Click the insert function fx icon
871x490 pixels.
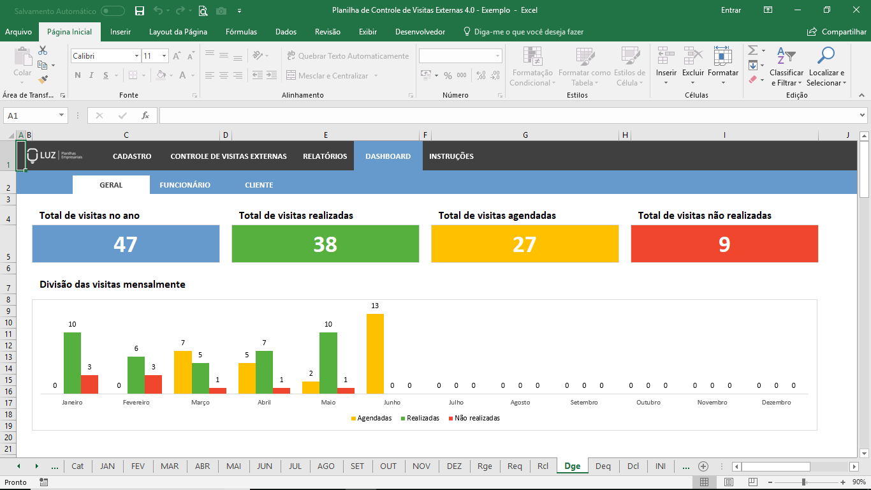point(145,115)
